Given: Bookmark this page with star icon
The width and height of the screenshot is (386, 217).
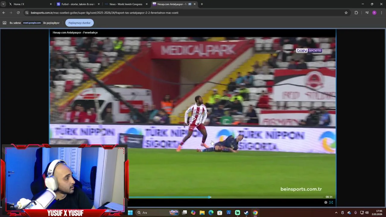Looking at the screenshot, I should click(x=346, y=13).
